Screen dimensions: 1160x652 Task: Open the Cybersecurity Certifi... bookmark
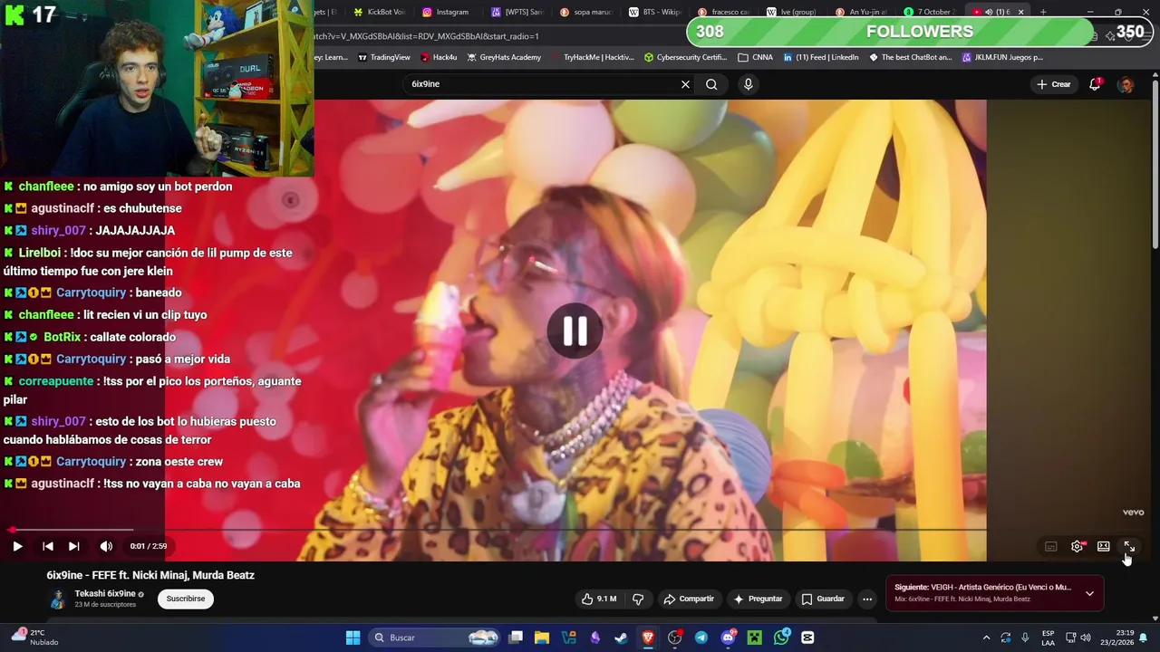[x=686, y=57]
